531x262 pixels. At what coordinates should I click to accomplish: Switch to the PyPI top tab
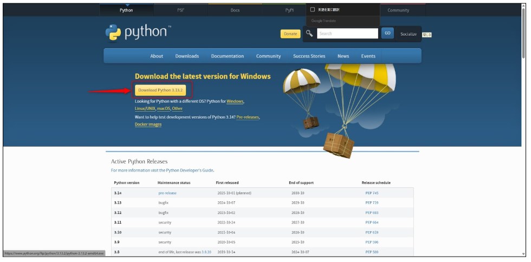(x=289, y=10)
